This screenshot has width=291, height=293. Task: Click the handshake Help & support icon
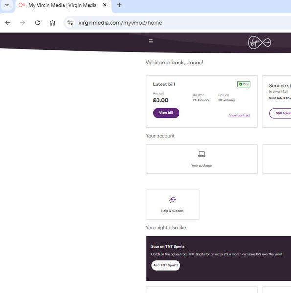tap(172, 200)
